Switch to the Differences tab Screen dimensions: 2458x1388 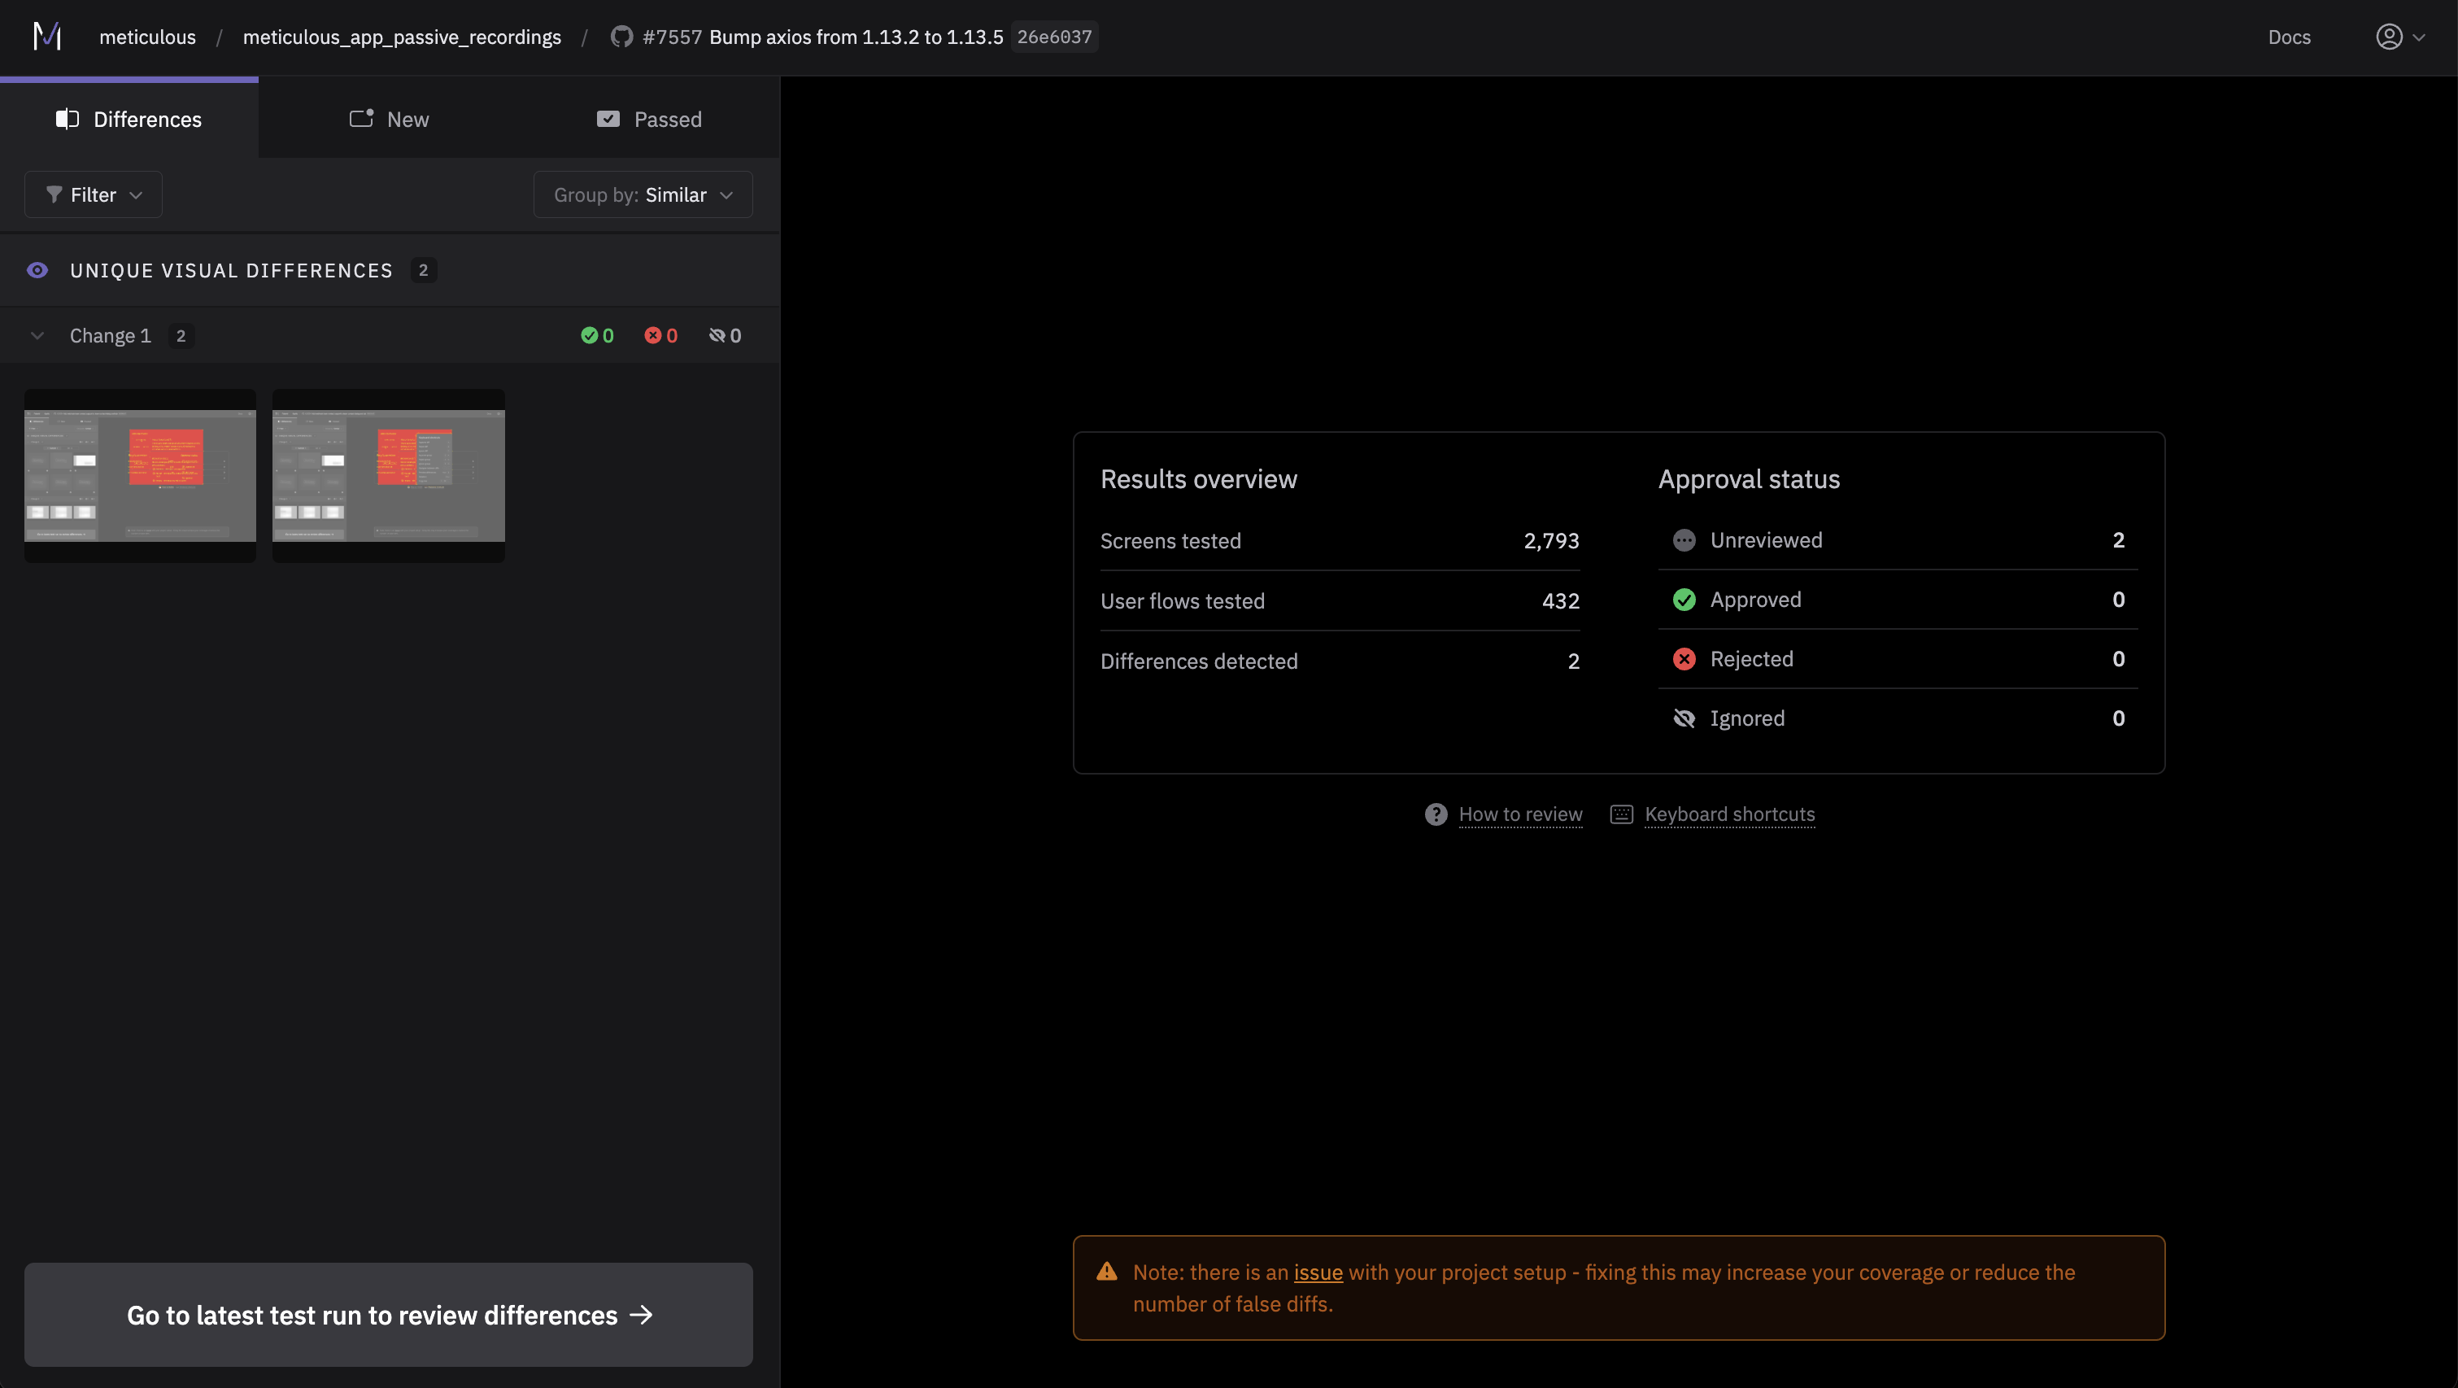(129, 120)
